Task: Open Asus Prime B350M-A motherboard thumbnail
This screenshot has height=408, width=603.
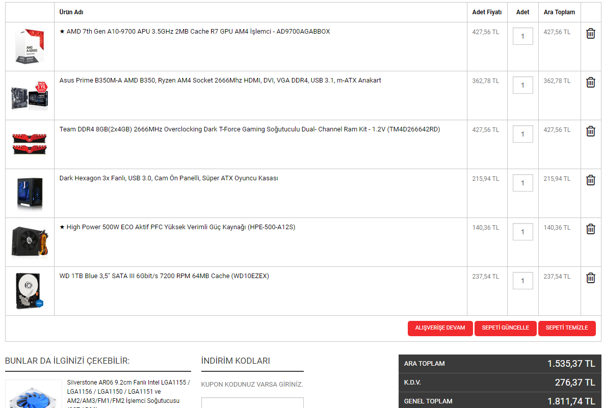Action: coord(30,95)
